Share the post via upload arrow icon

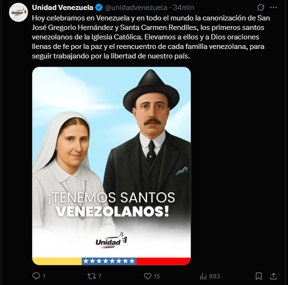tap(273, 276)
